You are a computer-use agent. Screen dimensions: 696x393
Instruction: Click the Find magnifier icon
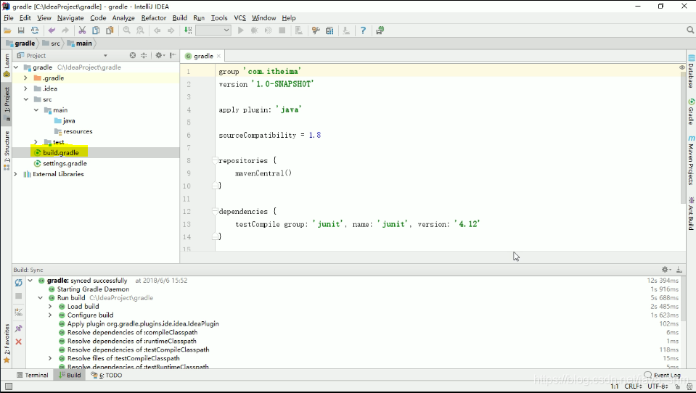pos(127,30)
